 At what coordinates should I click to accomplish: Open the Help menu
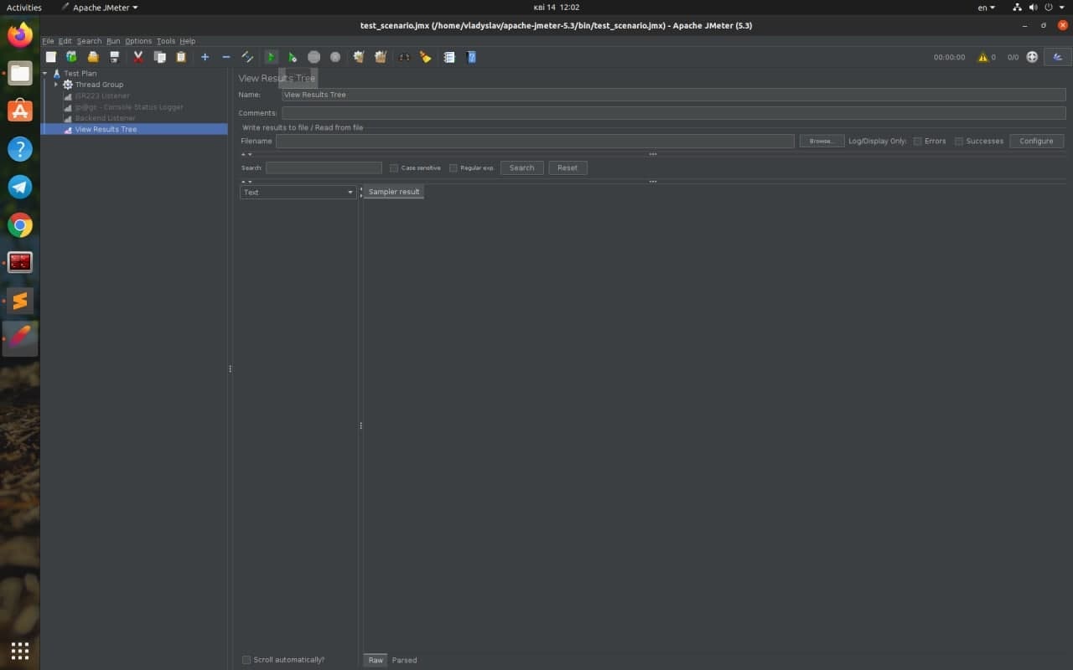187,41
